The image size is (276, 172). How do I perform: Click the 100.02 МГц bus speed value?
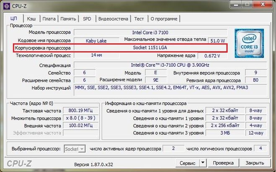(80, 126)
